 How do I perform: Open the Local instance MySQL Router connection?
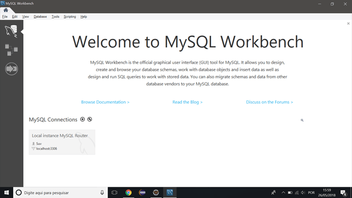[x=62, y=142]
